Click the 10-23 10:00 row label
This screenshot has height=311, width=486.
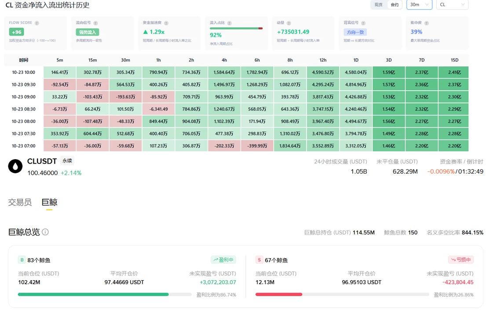tap(24, 72)
